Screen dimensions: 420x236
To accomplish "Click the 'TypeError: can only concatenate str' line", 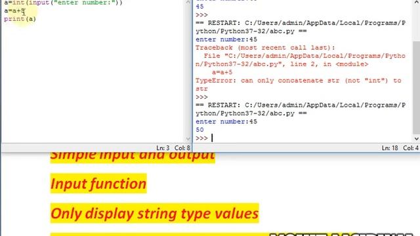I will click(x=299, y=81).
